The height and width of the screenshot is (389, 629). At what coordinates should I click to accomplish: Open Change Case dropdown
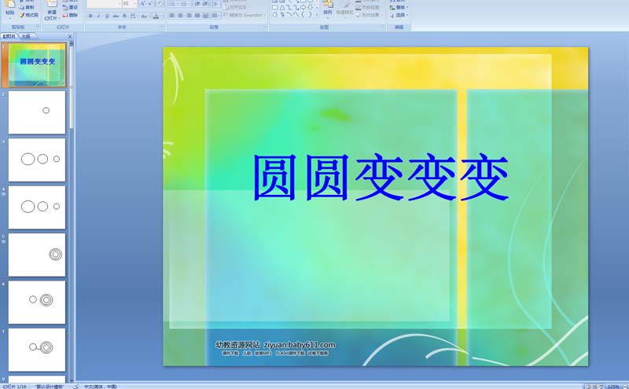click(145, 16)
